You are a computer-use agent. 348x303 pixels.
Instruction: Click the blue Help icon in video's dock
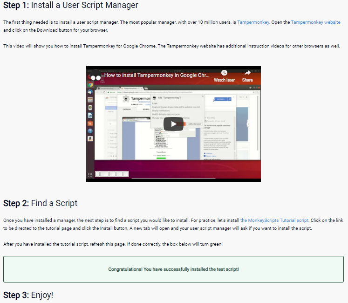pos(90,131)
